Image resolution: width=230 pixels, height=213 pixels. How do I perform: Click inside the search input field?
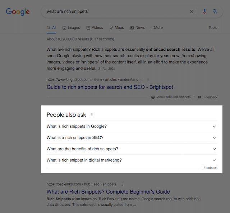[x=115, y=12]
